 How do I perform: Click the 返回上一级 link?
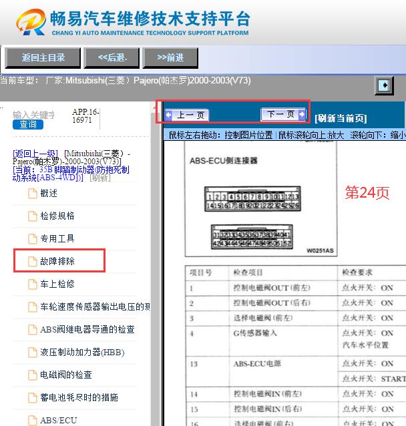[35, 154]
